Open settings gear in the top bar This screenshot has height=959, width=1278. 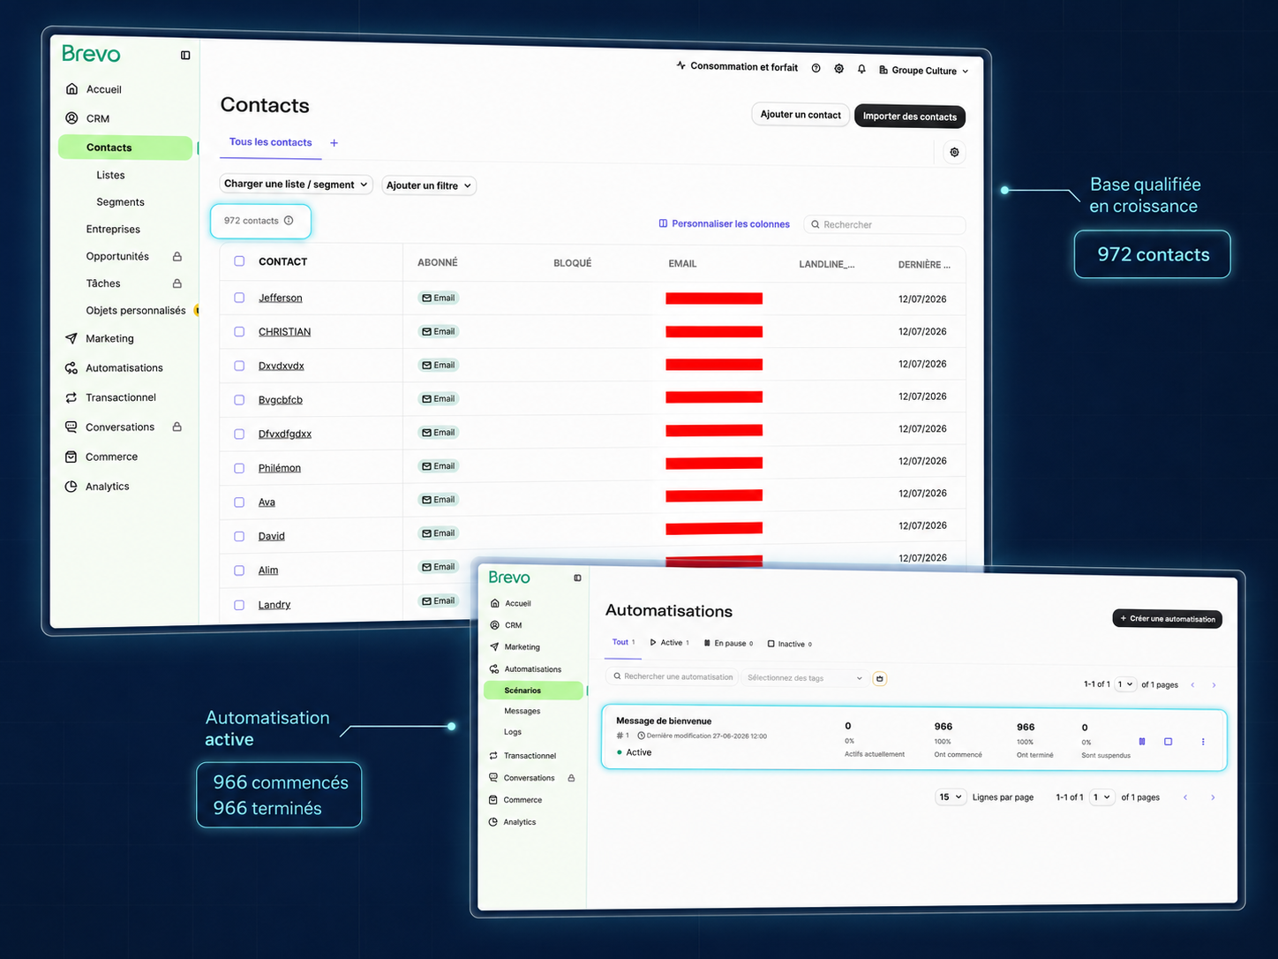[839, 68]
